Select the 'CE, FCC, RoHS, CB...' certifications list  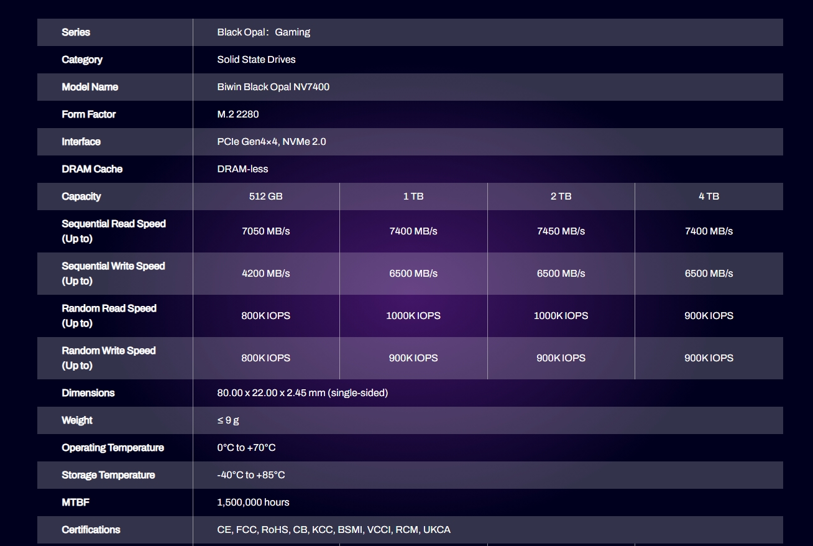334,530
